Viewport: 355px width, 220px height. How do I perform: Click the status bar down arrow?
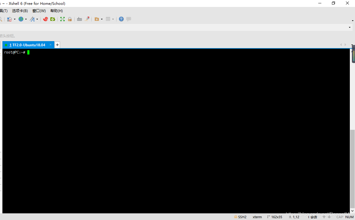329,217
